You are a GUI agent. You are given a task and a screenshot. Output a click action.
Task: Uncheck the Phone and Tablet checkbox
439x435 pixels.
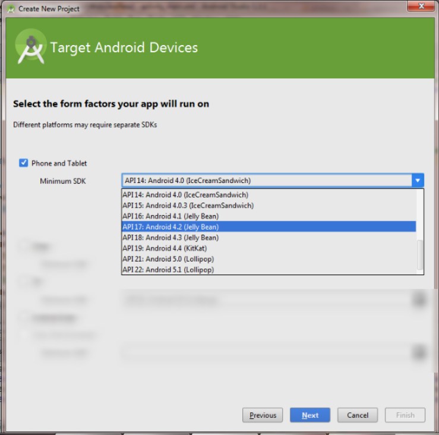click(24, 163)
